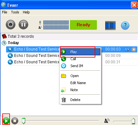Select the 00:00:31 Echo record

72,62
